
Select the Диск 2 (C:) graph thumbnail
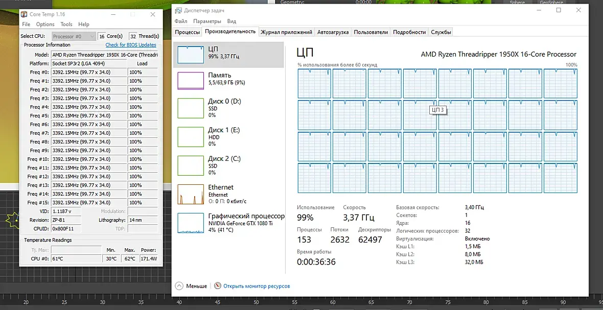(191, 165)
